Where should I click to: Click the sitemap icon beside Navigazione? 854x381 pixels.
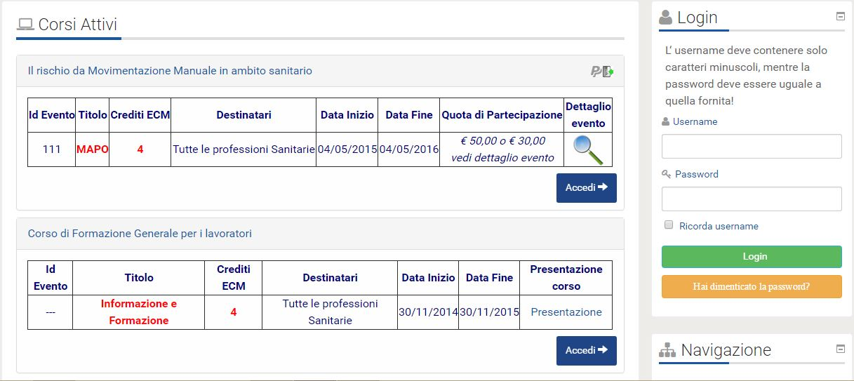pyautogui.click(x=667, y=350)
